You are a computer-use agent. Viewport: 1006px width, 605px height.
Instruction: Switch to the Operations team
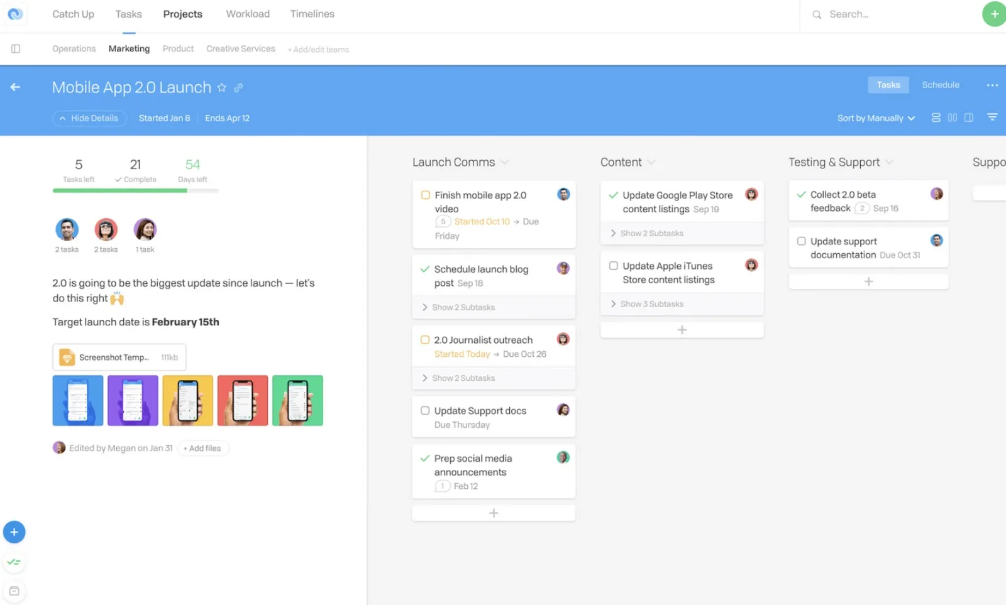click(x=74, y=48)
